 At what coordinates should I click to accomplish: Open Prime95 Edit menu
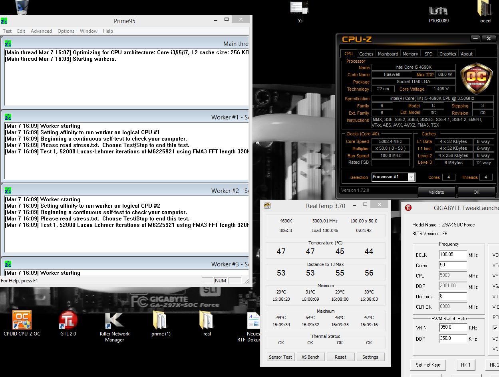[x=21, y=31]
